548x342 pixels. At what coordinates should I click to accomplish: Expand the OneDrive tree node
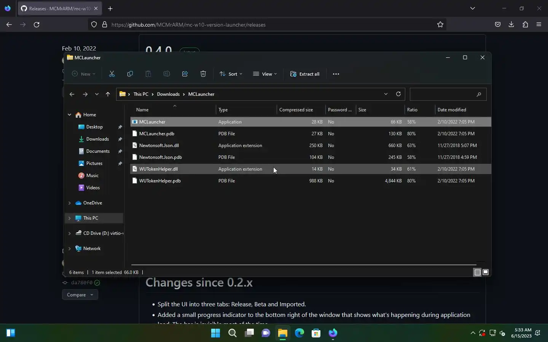70,203
